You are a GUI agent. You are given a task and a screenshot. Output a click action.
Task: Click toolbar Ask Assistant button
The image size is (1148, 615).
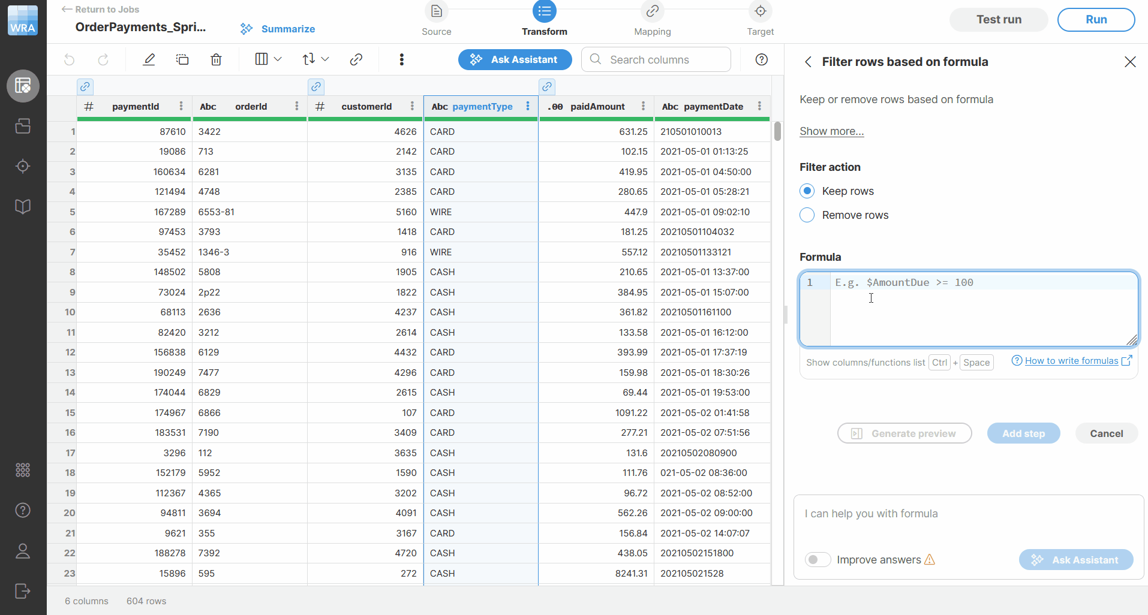point(515,59)
